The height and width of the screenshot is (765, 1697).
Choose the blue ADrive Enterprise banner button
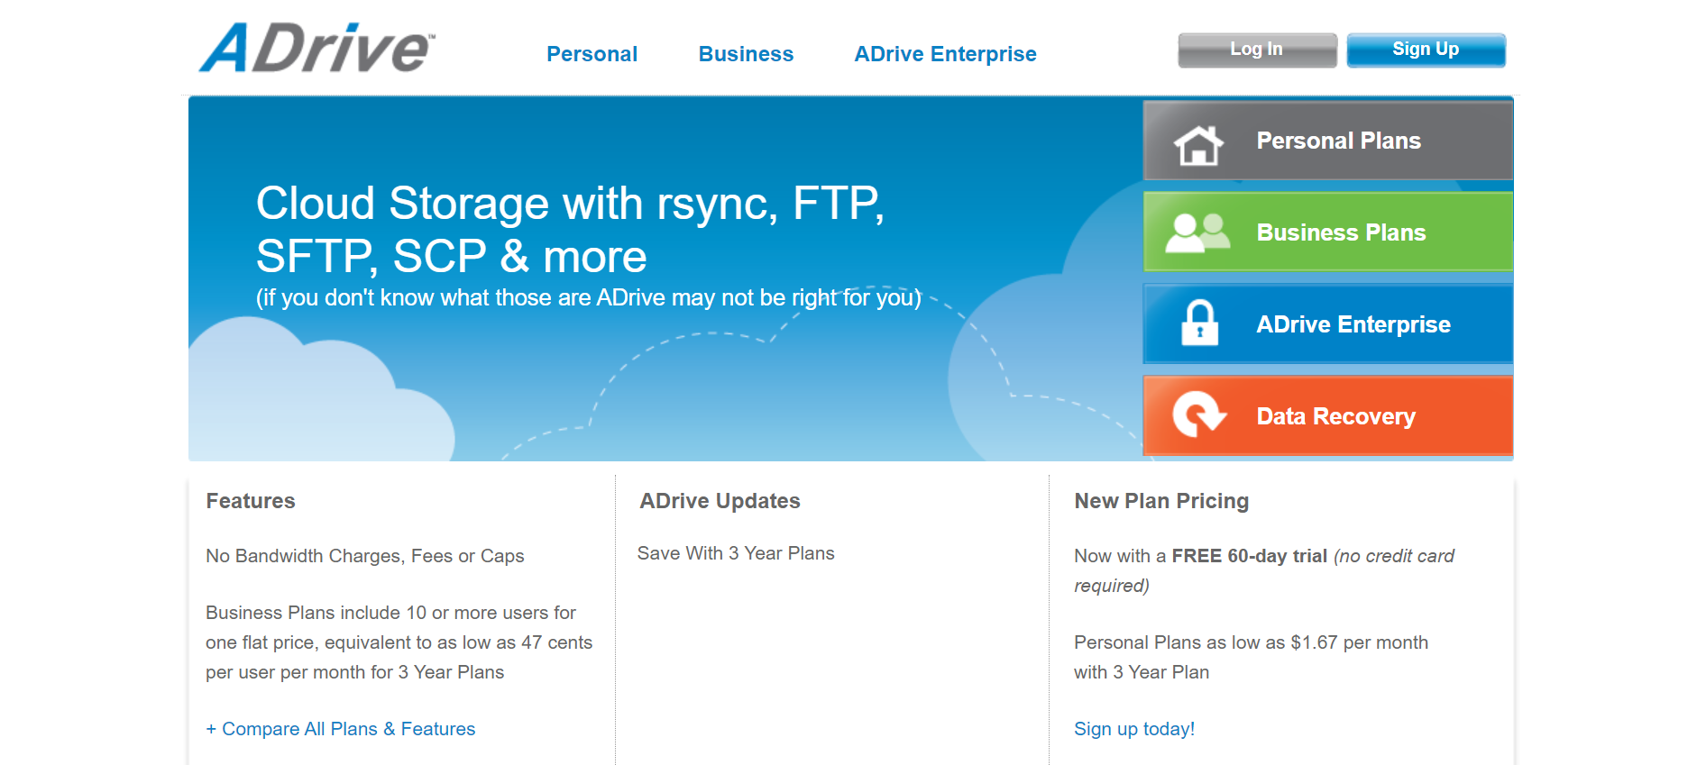(x=1327, y=323)
